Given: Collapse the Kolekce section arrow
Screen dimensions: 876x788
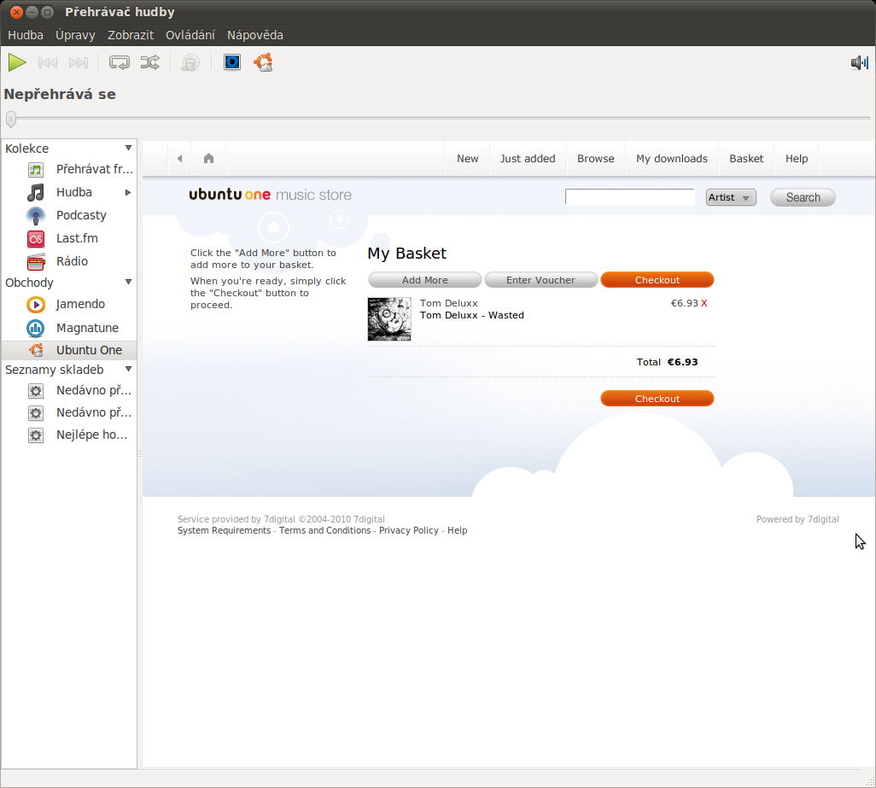Looking at the screenshot, I should (x=128, y=148).
